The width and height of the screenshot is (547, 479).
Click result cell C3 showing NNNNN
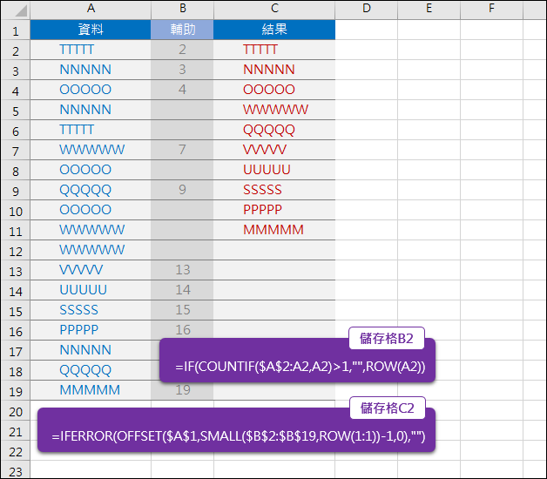pyautogui.click(x=274, y=70)
